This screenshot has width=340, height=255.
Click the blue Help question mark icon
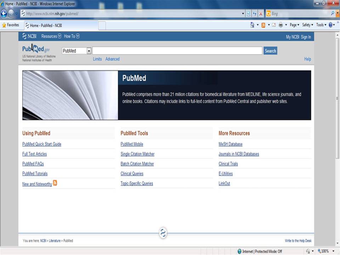click(330, 25)
